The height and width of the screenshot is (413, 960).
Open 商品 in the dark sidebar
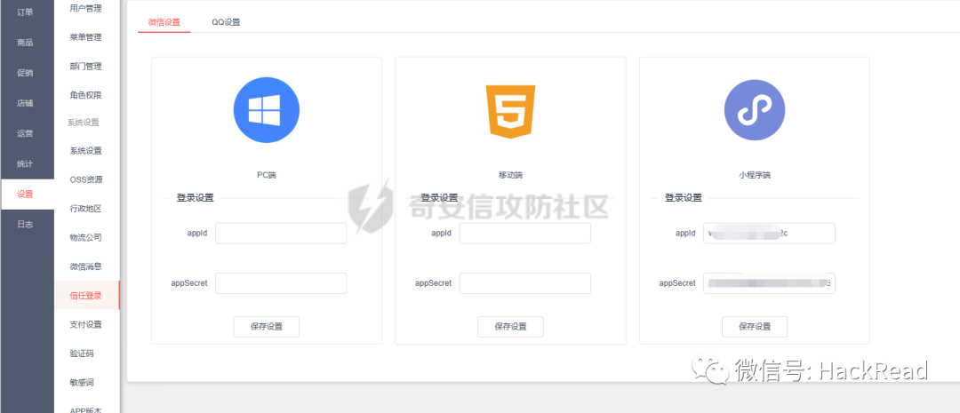25,43
